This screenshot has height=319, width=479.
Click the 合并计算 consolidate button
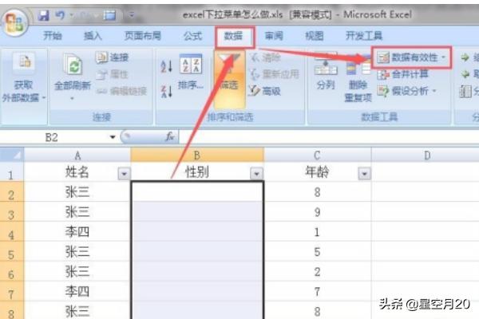[403, 74]
